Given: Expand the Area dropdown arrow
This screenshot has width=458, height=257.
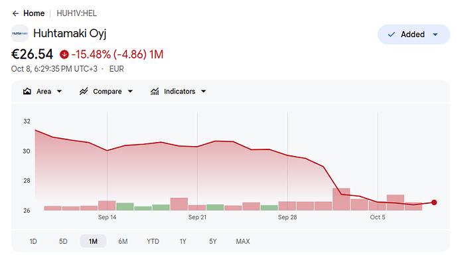Looking at the screenshot, I should pyautogui.click(x=59, y=91).
